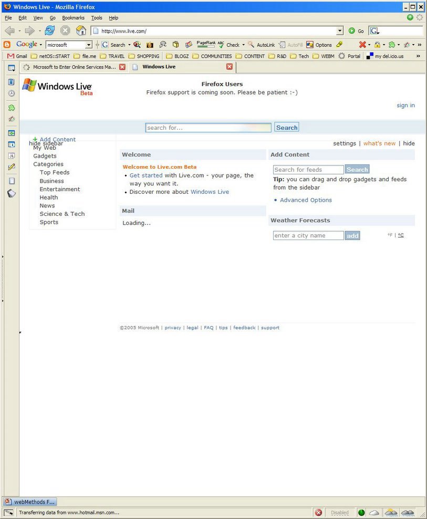Image resolution: width=427 pixels, height=519 pixels.
Task: Open the green extensions puzzle sidebar icon
Action: coord(11,108)
